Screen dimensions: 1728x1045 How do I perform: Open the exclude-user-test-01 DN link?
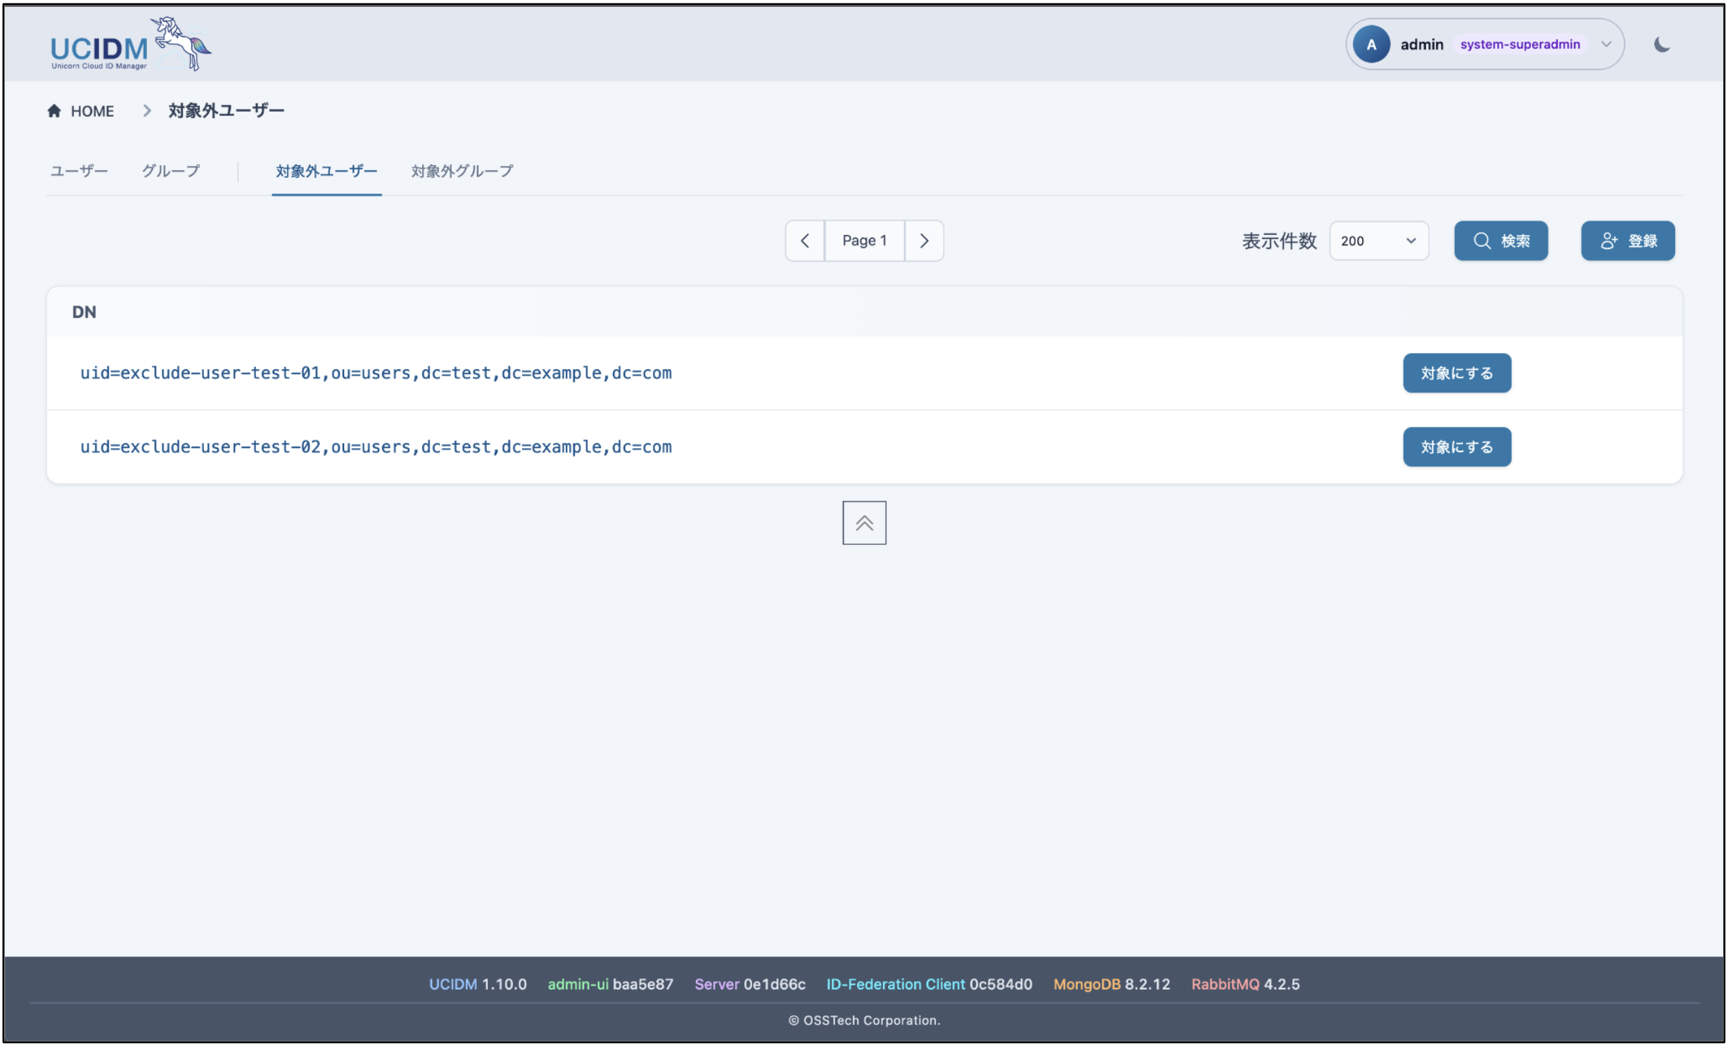point(376,373)
